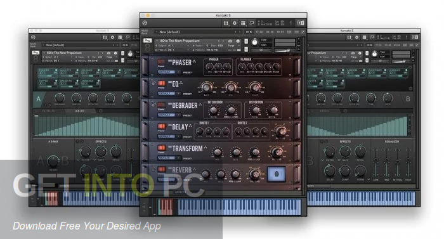Click the save disk icon in left Kontakt window
This screenshot has height=239, width=444.
tap(105, 37)
